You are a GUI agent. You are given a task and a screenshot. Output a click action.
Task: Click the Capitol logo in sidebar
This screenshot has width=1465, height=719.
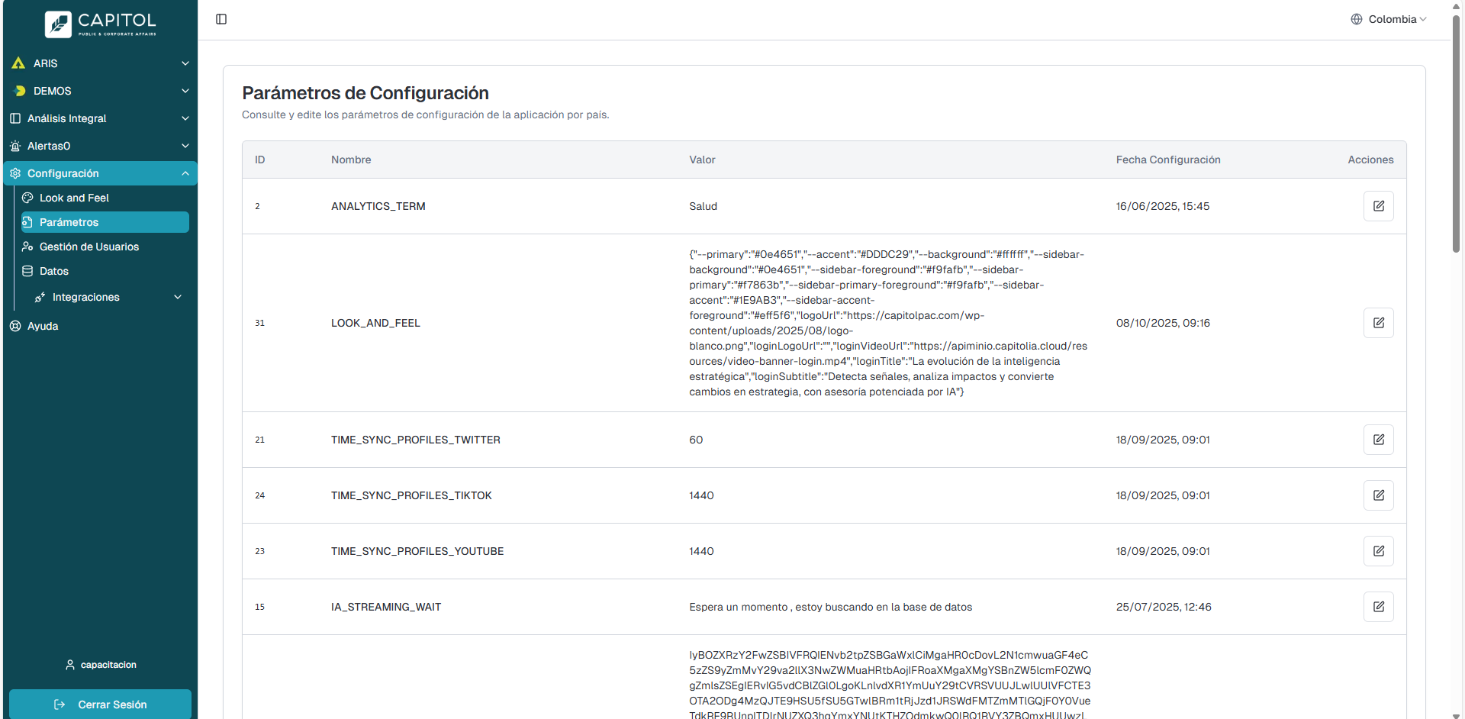(100, 24)
